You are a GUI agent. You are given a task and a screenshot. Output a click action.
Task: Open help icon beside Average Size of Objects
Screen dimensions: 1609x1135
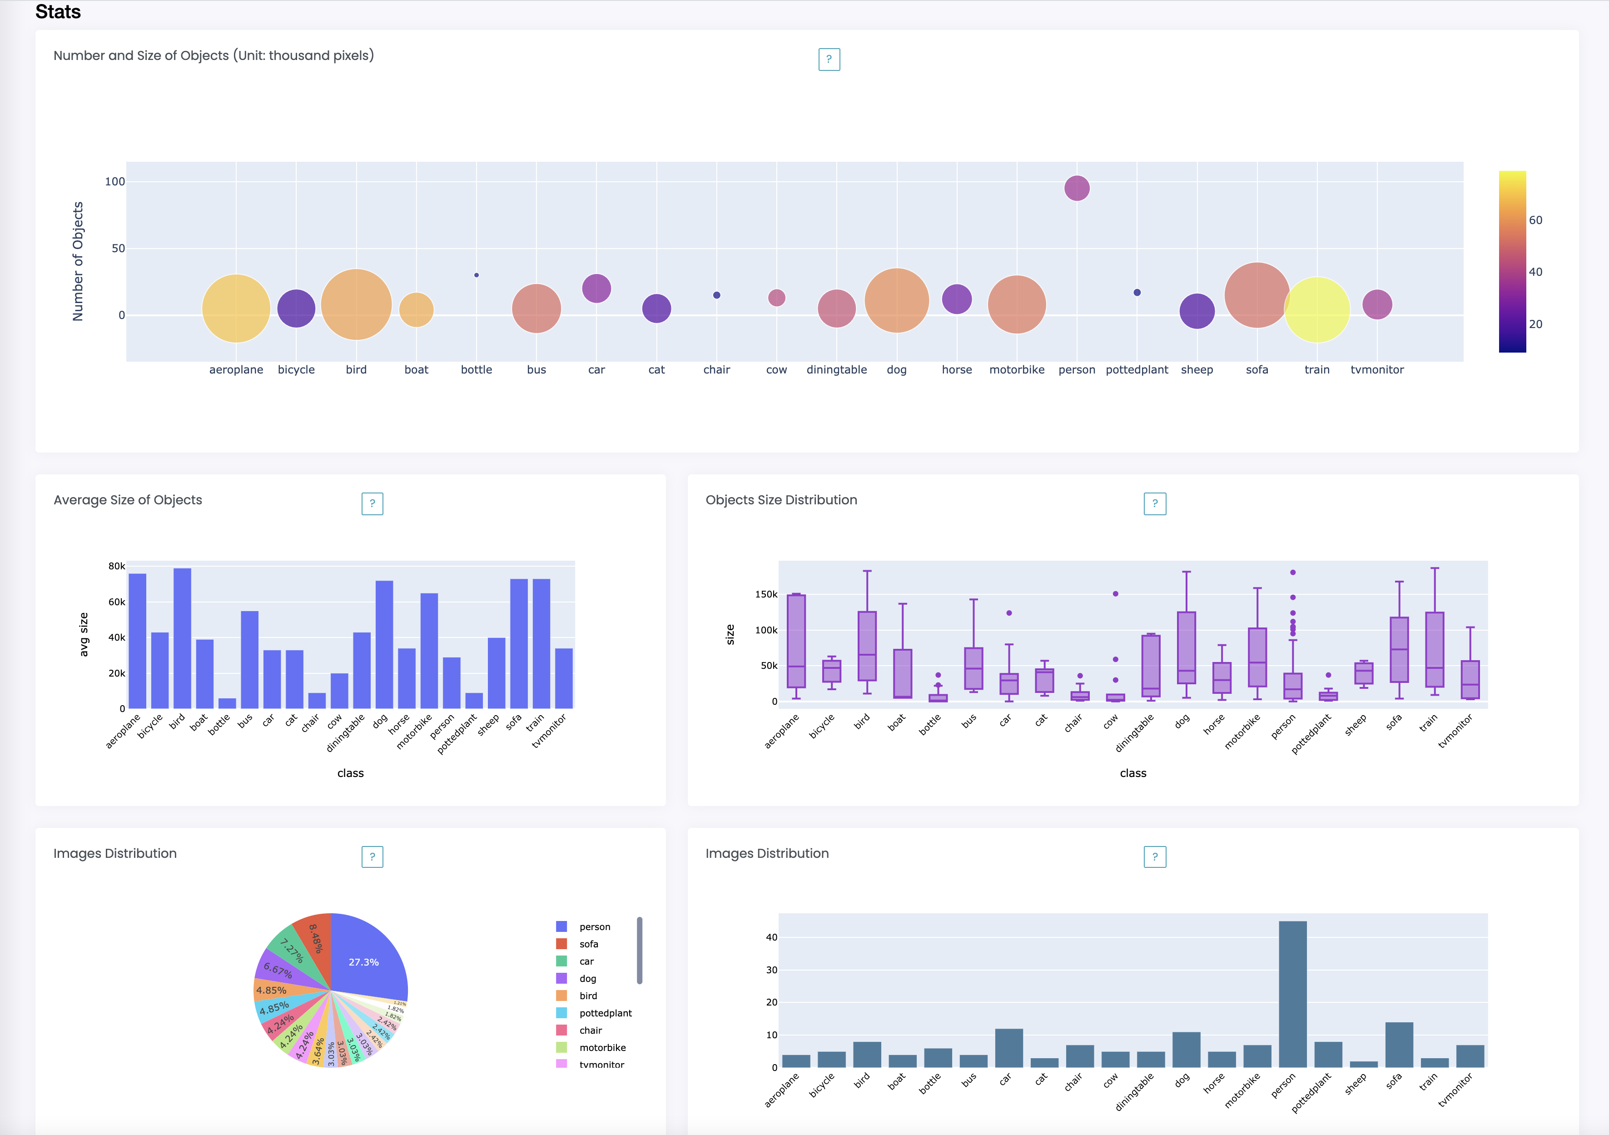tap(372, 503)
